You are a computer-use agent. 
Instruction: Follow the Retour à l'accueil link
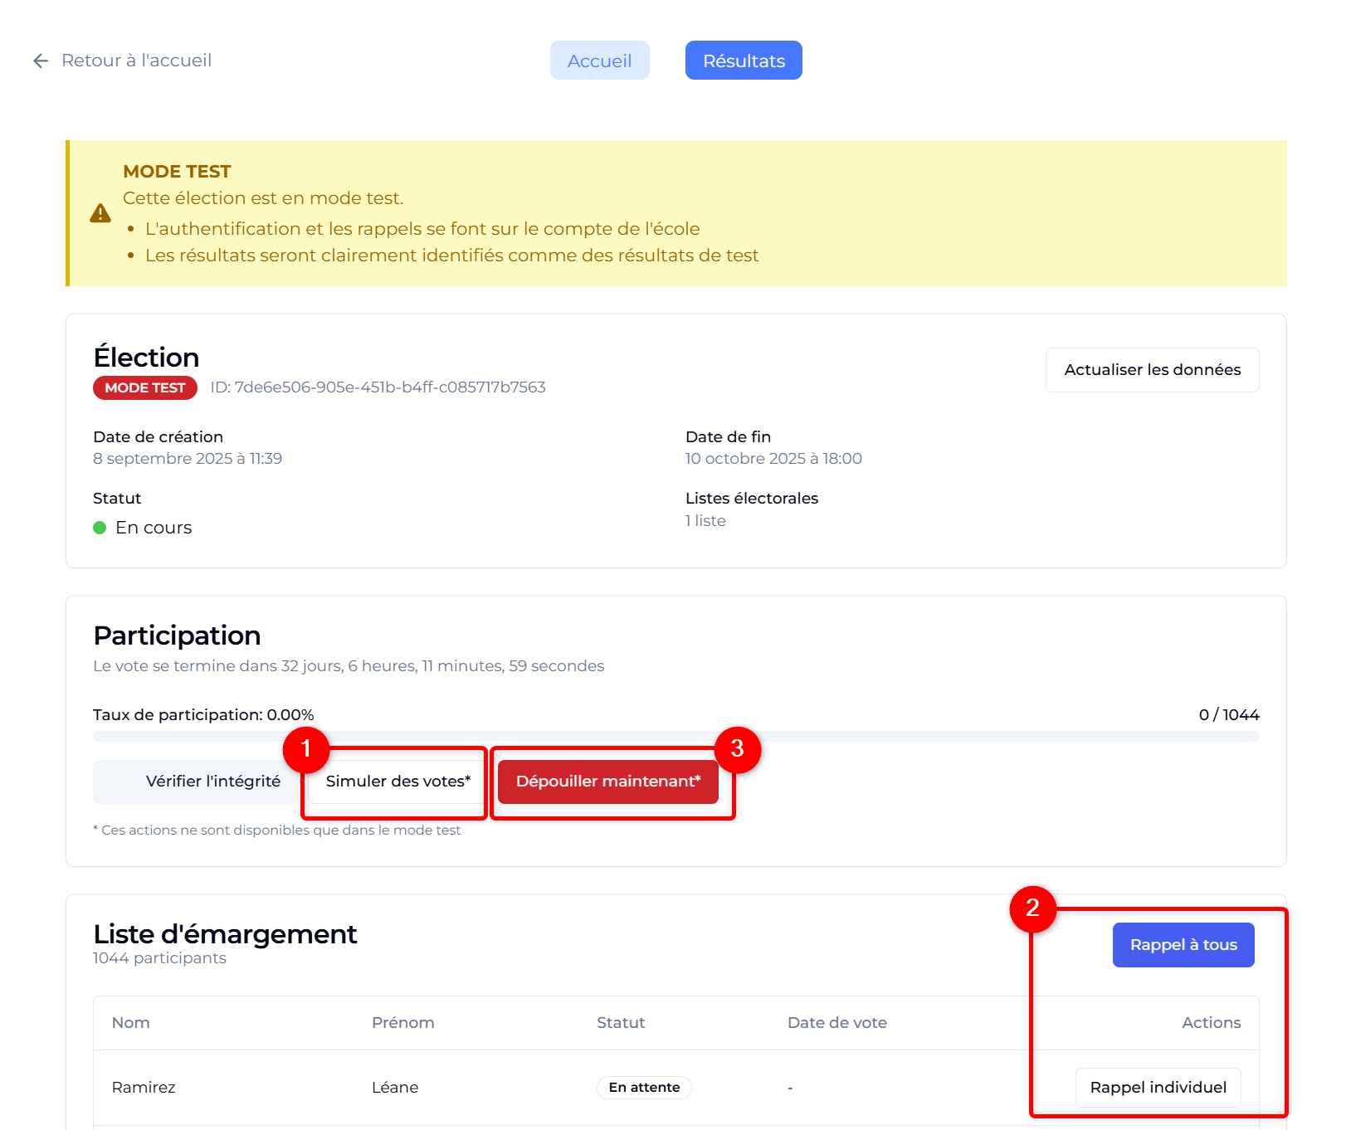(136, 61)
